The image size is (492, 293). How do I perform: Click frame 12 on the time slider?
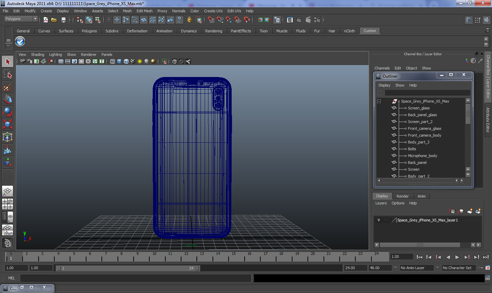click(x=186, y=257)
